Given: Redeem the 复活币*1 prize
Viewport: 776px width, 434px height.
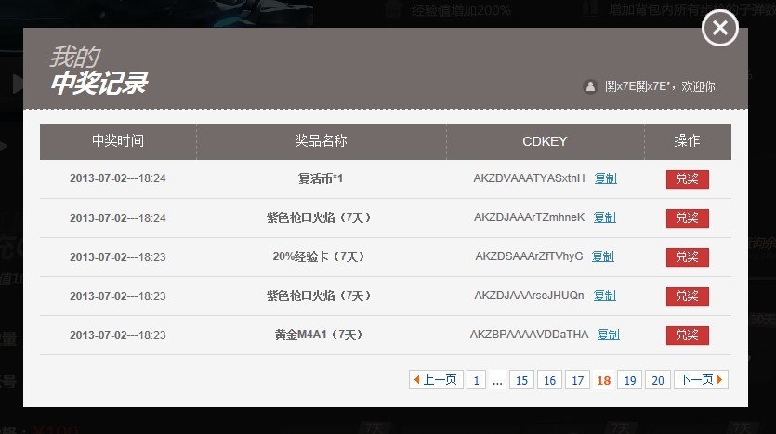Looking at the screenshot, I should coord(687,178).
